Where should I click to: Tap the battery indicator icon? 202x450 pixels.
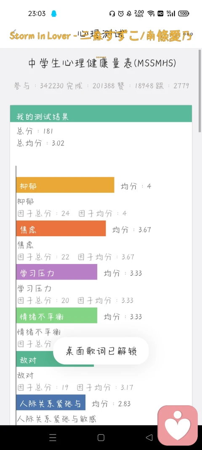pos(183,13)
